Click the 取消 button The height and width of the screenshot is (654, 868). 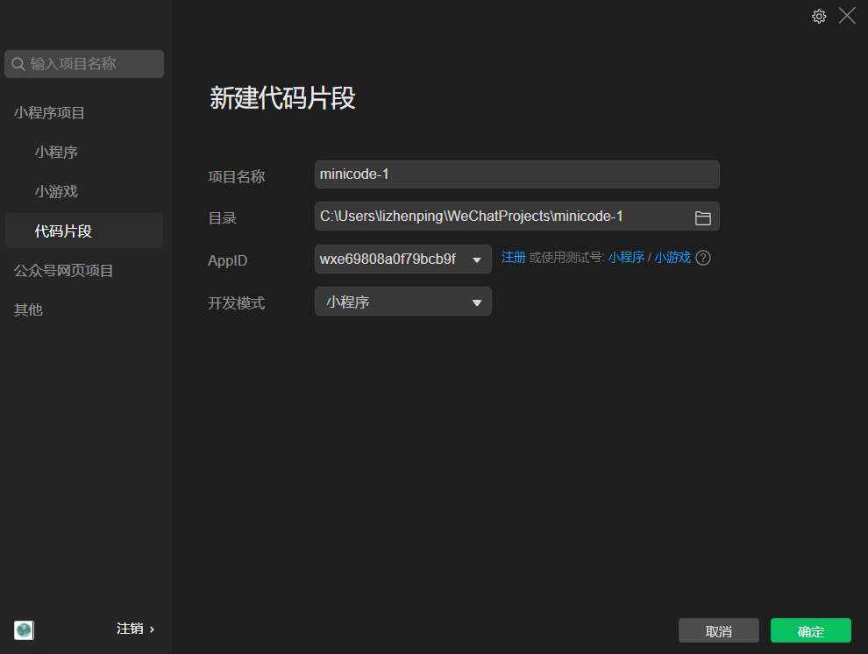[x=719, y=630]
